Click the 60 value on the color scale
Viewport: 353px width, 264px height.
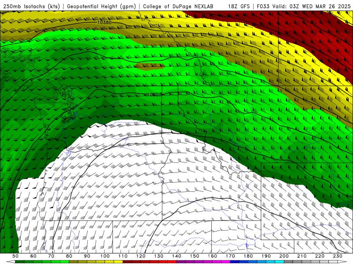(x=33, y=256)
